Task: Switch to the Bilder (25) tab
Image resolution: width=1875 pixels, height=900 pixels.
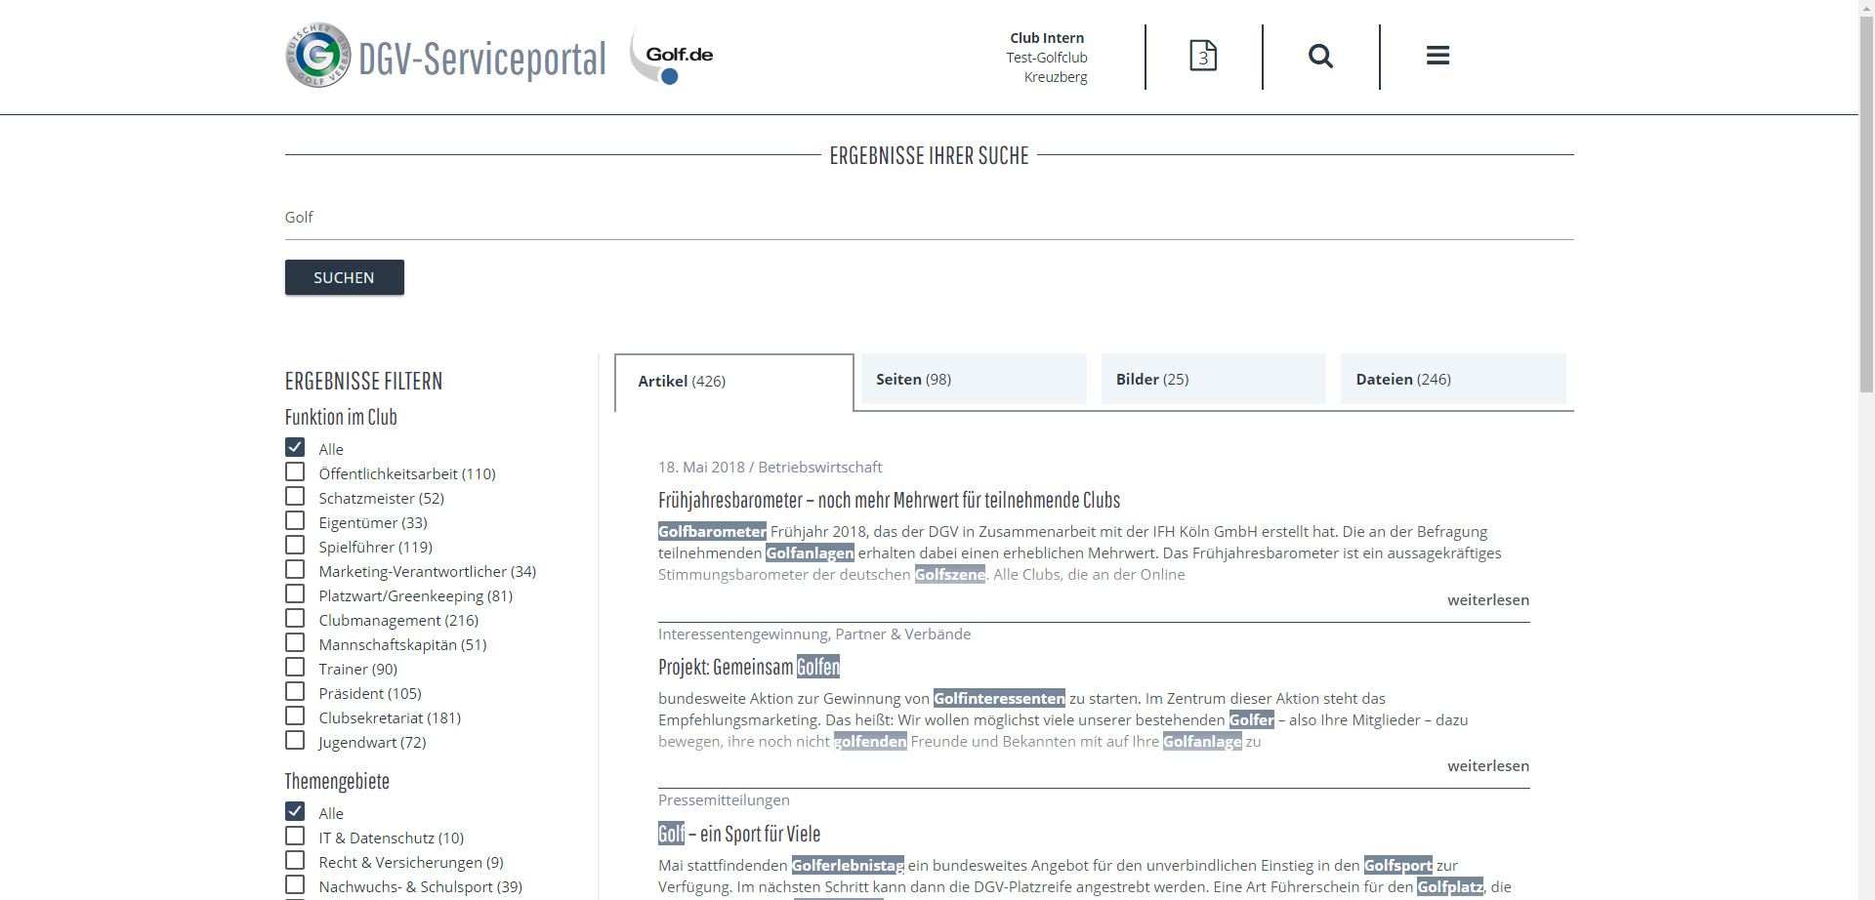Action: (1213, 379)
